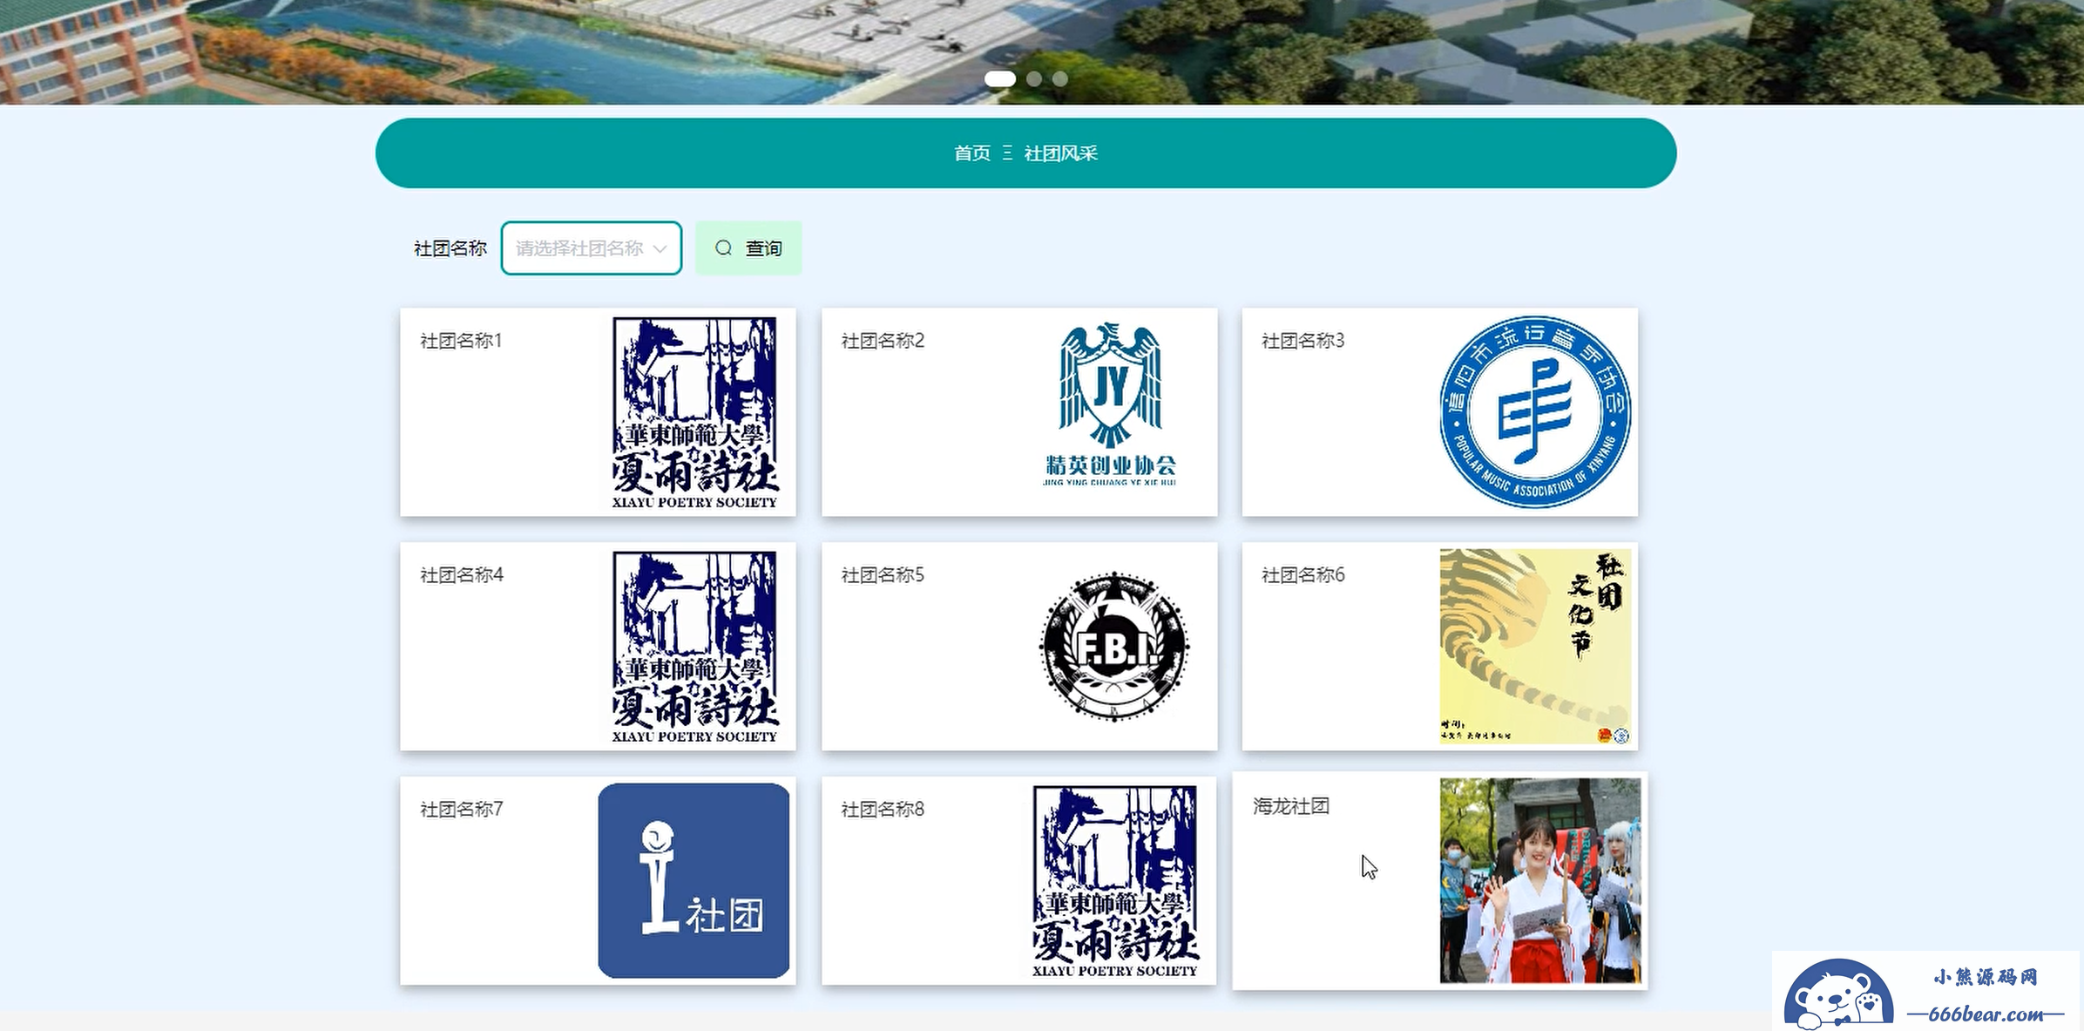The width and height of the screenshot is (2084, 1031).
Task: Click the breadcrumb separator icon after 首页
Action: coord(1007,153)
